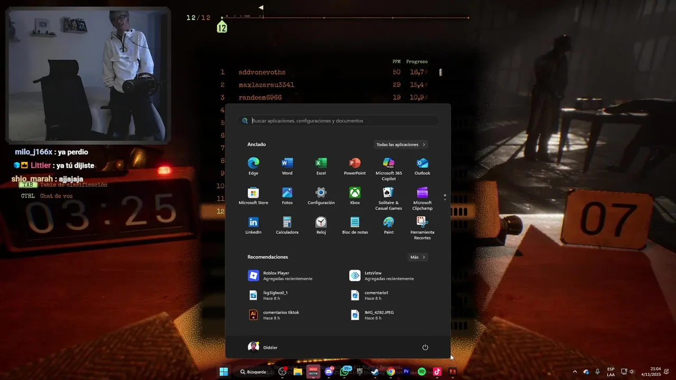Open Configuración settings app
676x380 pixels.
click(321, 195)
